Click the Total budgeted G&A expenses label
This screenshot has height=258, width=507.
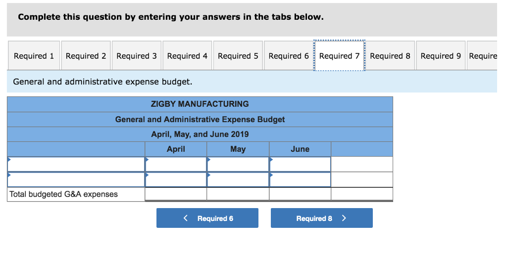pos(64,194)
